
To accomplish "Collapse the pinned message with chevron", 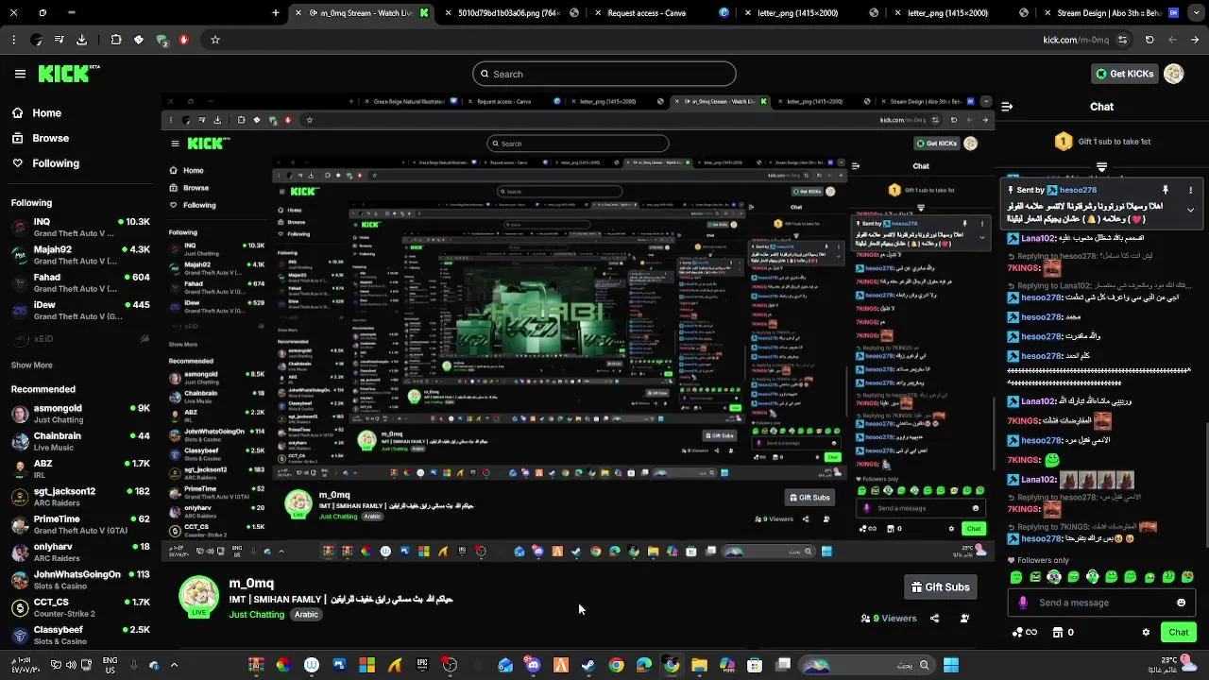I will point(1190,210).
